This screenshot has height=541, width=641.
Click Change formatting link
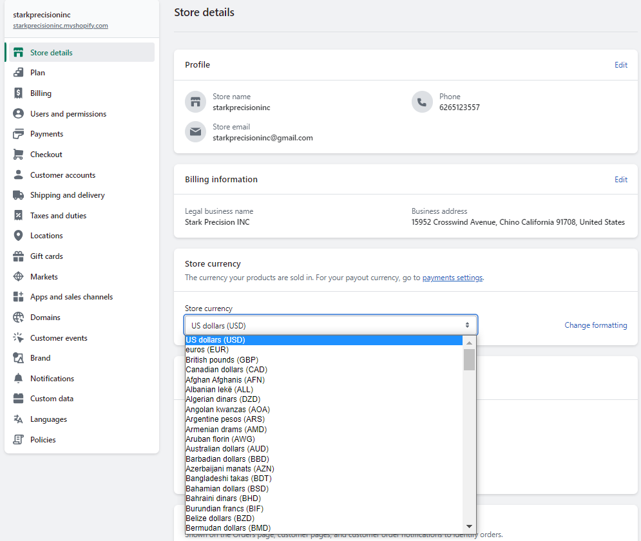pos(596,325)
